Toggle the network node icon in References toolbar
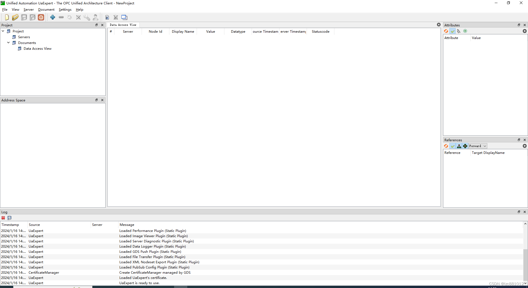Screen dimensions: 528x288 click(x=465, y=146)
